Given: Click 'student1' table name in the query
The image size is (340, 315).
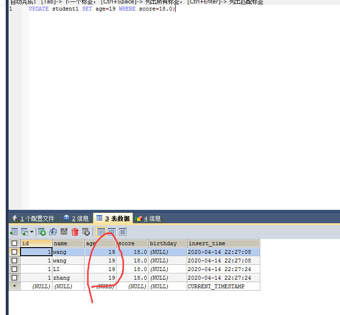Looking at the screenshot, I should click(x=65, y=9).
